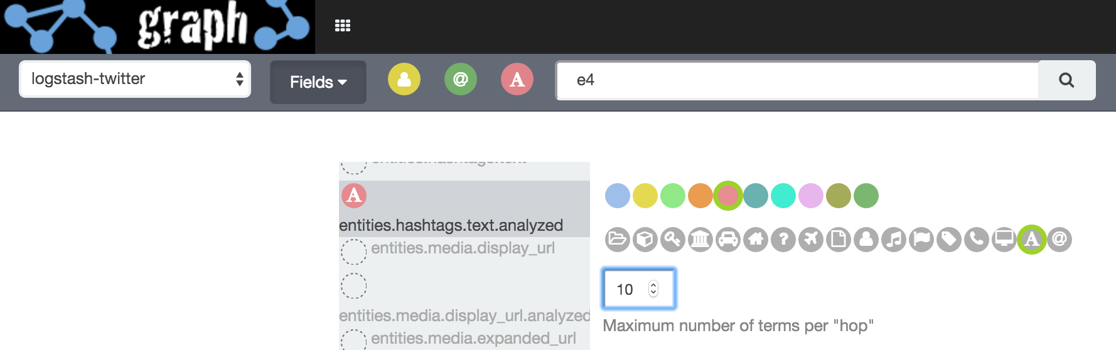
Task: Select entities.media.display_url field
Action: coord(462,248)
